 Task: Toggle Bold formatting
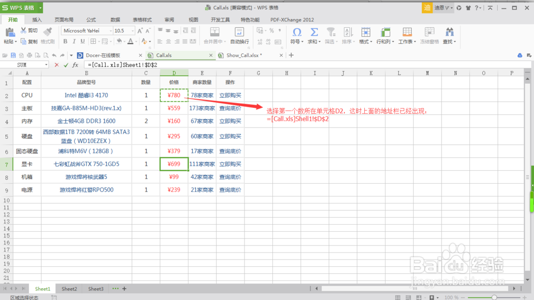coord(65,42)
